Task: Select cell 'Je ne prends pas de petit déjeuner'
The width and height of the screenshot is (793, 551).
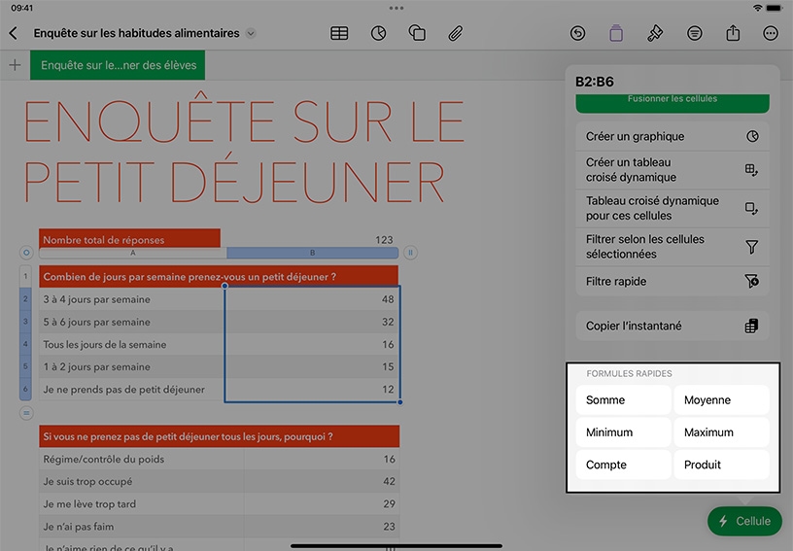Action: tap(131, 390)
